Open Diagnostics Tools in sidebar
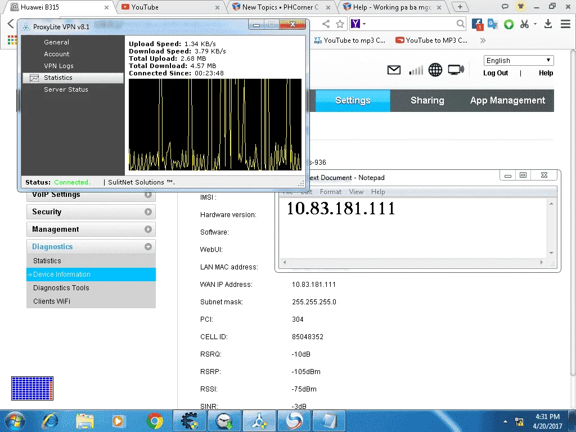576x432 pixels. 91,288
